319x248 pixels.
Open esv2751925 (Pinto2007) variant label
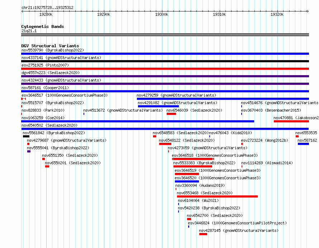[x=45, y=65]
